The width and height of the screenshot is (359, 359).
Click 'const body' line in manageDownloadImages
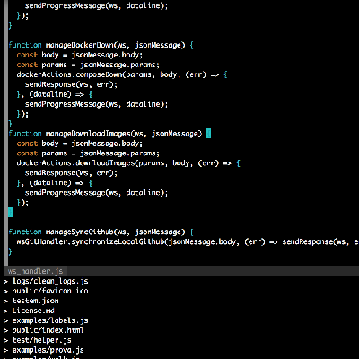click(x=80, y=144)
